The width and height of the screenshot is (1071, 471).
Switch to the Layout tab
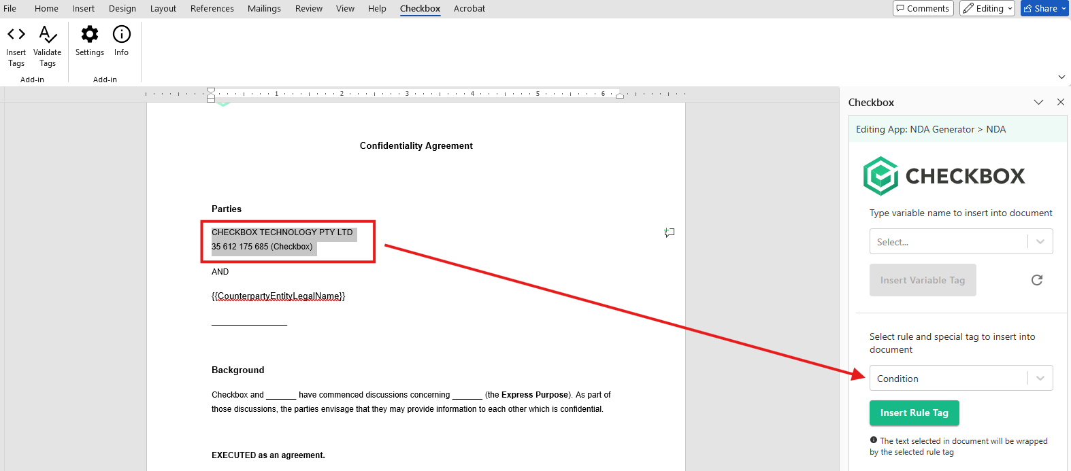[163, 8]
